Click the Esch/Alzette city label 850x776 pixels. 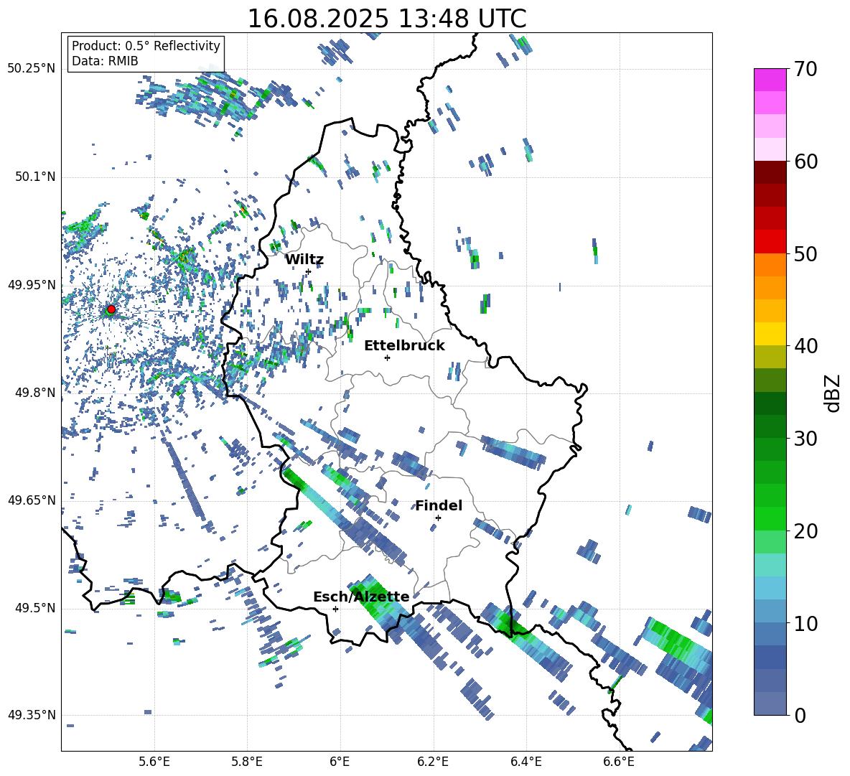coord(361,597)
